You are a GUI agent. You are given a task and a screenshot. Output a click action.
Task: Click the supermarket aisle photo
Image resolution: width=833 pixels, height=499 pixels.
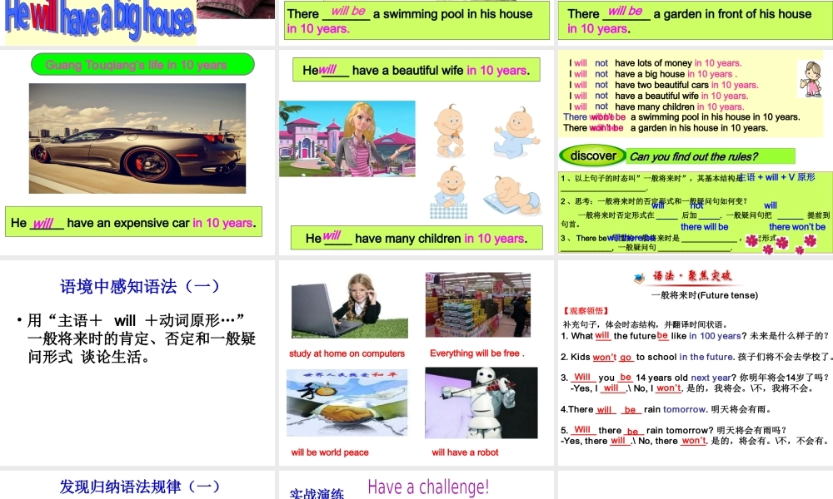pyautogui.click(x=477, y=304)
